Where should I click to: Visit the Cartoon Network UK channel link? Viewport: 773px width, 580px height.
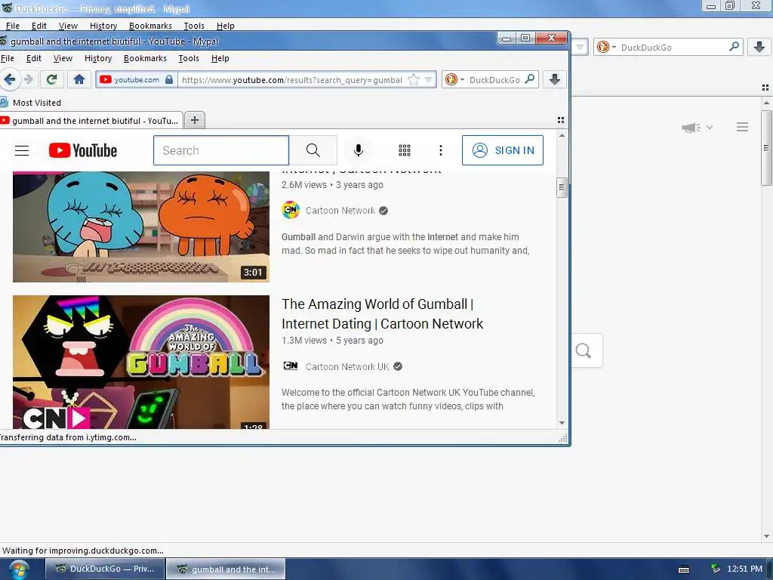(x=347, y=366)
